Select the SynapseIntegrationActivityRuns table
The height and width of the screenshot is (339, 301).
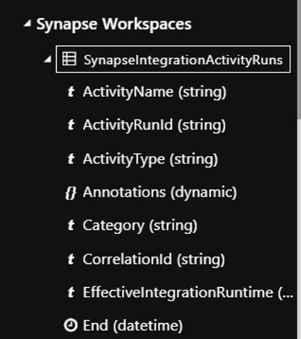tap(173, 59)
